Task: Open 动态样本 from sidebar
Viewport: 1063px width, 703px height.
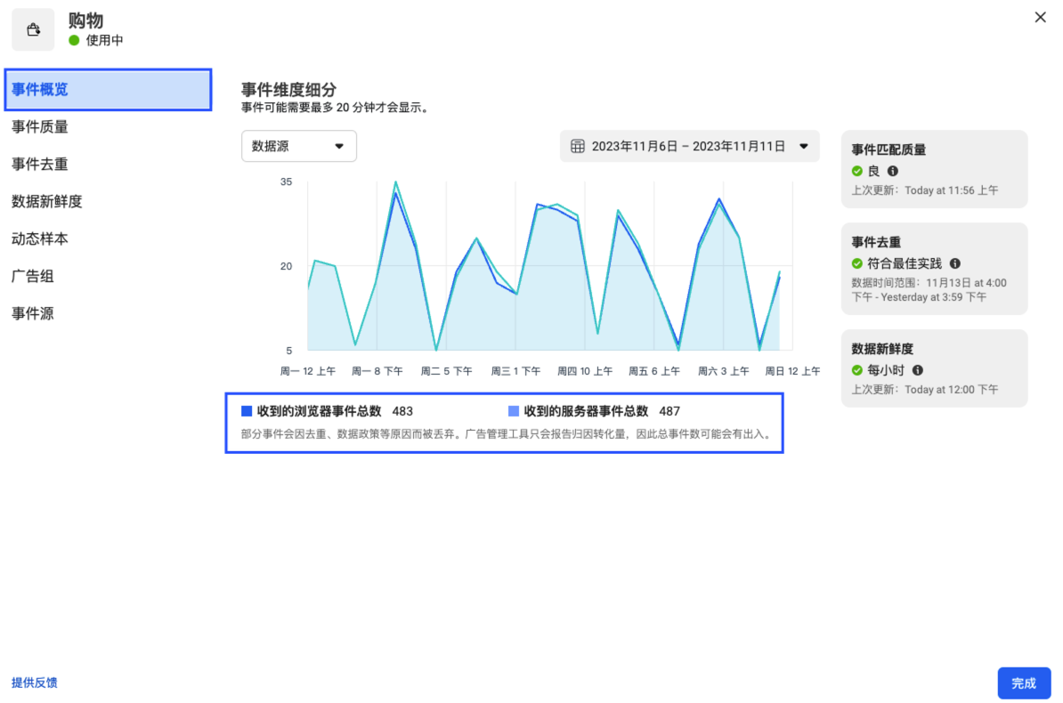Action: coord(40,239)
